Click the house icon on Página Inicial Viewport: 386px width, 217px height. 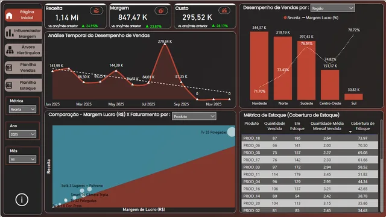click(x=9, y=16)
